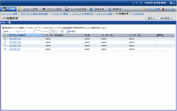This screenshot has height=111, width=177.
Task: Go to last page arrow
Action: pos(30,31)
